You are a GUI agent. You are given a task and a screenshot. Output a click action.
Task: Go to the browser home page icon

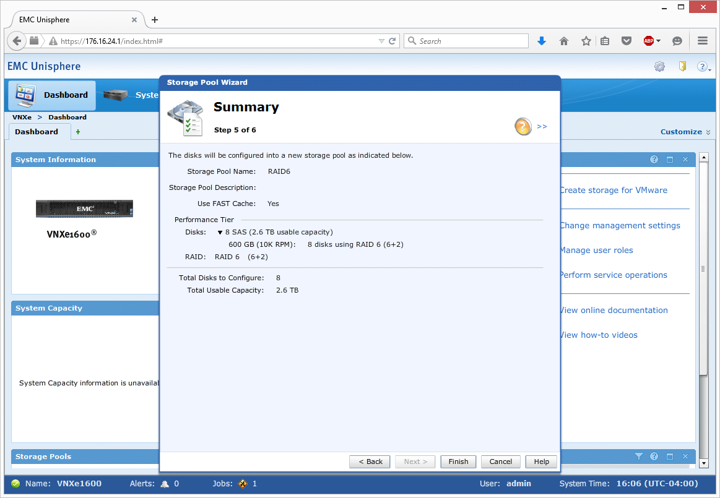pos(564,41)
